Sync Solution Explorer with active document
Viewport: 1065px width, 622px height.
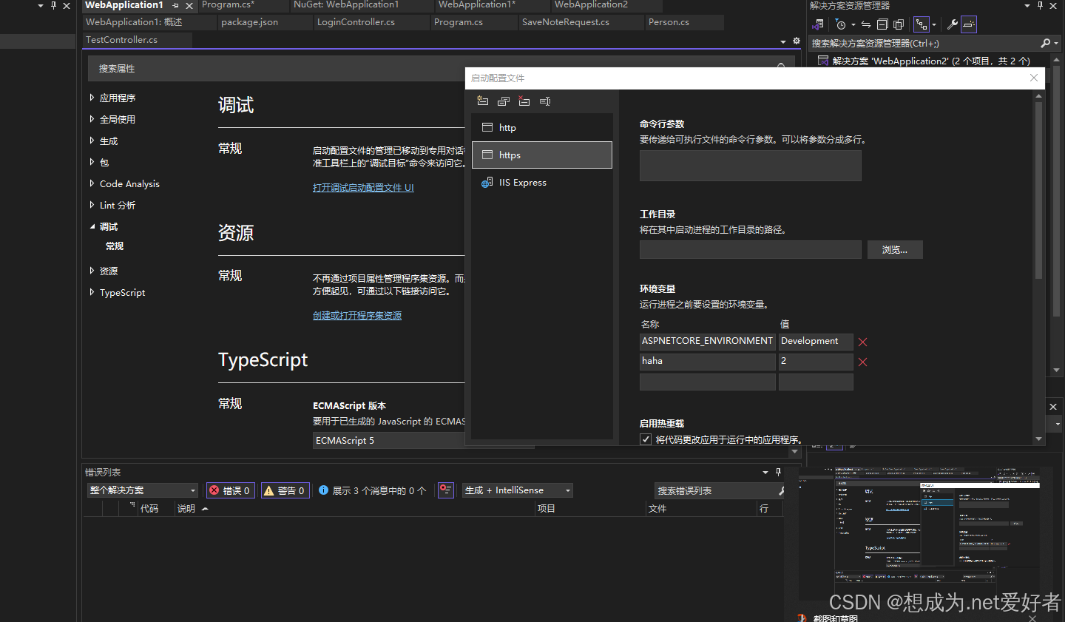[866, 23]
